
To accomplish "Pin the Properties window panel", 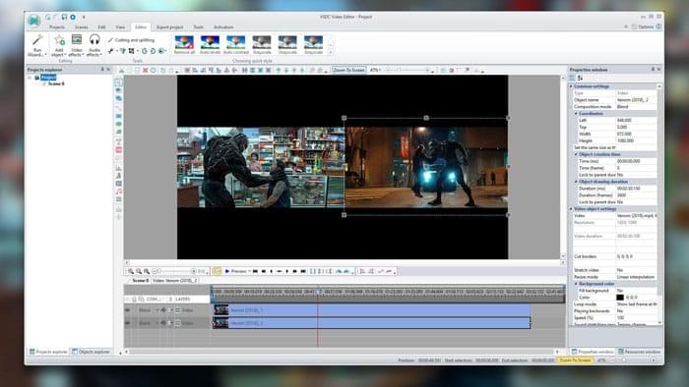I will pyautogui.click(x=653, y=70).
